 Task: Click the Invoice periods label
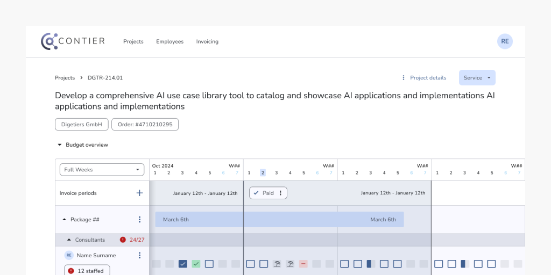point(78,193)
